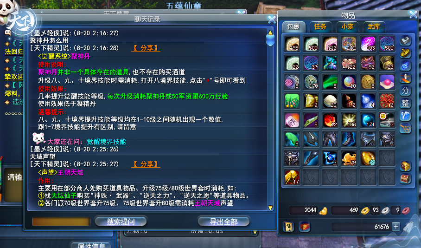This screenshot has height=248, width=421.
Task: Open the treasure chest icon at sidebar bottom
Action: (x=405, y=179)
